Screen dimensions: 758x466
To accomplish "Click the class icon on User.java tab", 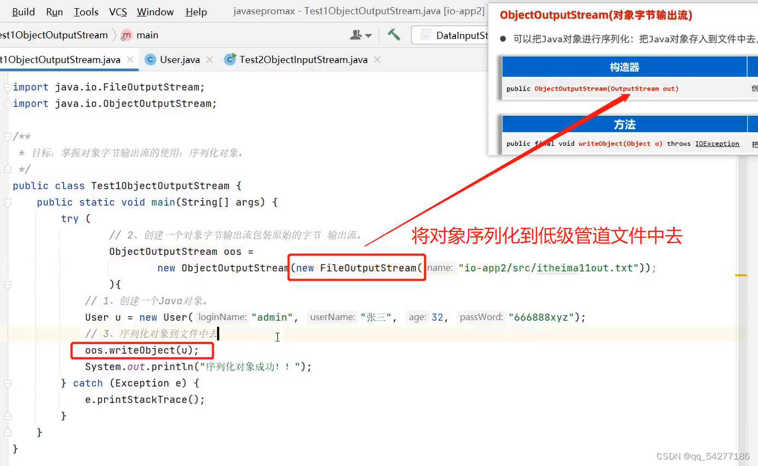I will click(x=150, y=60).
